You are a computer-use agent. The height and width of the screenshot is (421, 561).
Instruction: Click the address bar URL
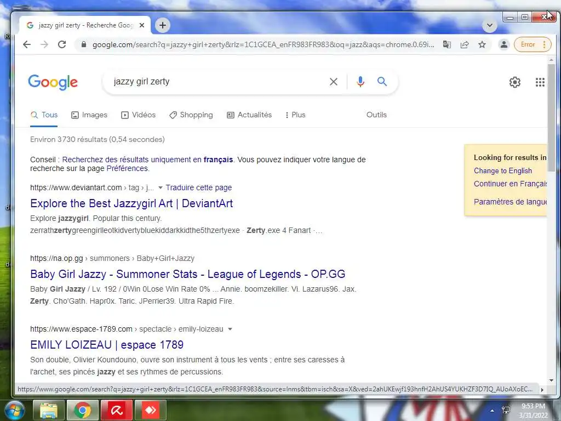point(263,44)
